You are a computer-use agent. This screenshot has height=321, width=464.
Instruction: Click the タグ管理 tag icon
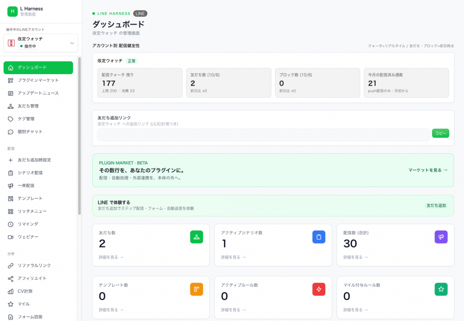click(11, 119)
